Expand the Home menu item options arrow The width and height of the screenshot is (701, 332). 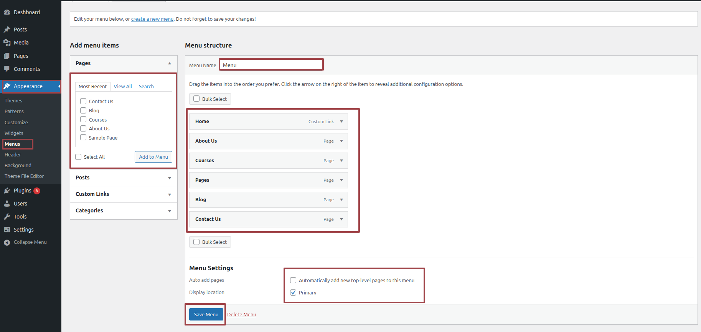tap(341, 122)
